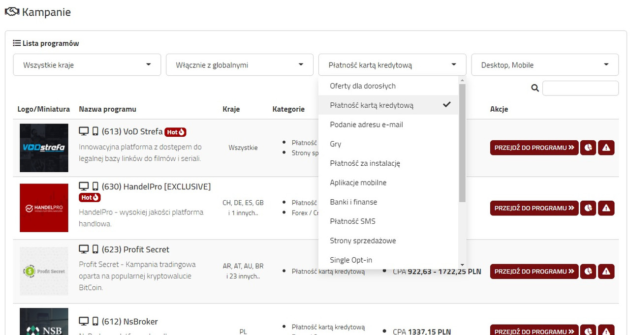630x335 pixels.
Task: Open the Profit Secret logo thumbnail
Action: [x=44, y=271]
